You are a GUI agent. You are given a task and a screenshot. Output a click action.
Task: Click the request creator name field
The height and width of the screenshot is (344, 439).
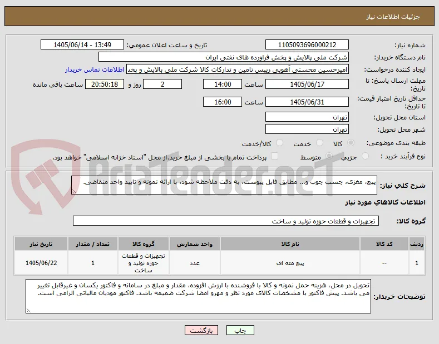coord(238,69)
